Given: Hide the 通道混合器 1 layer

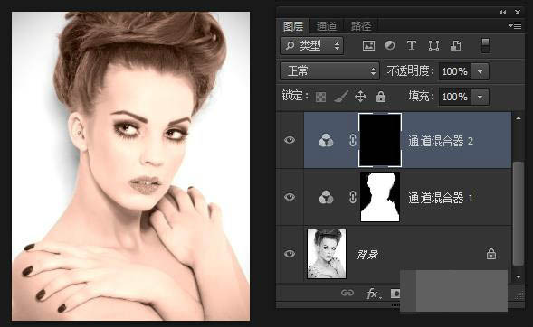Looking at the screenshot, I should [290, 197].
